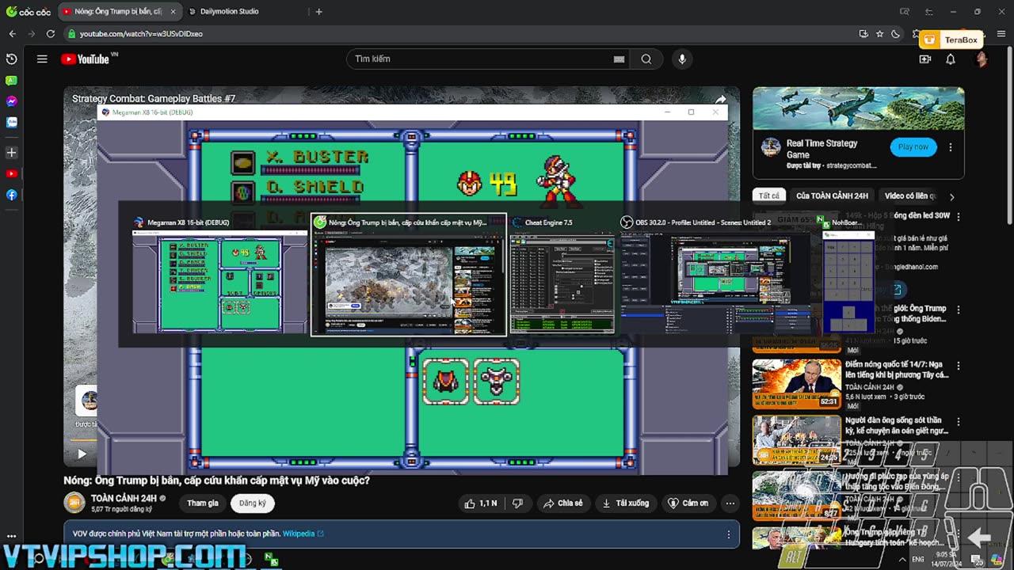Viewport: 1014px width, 570px height.
Task: Open more actions menu beside Cảm ơn
Action: click(x=730, y=503)
